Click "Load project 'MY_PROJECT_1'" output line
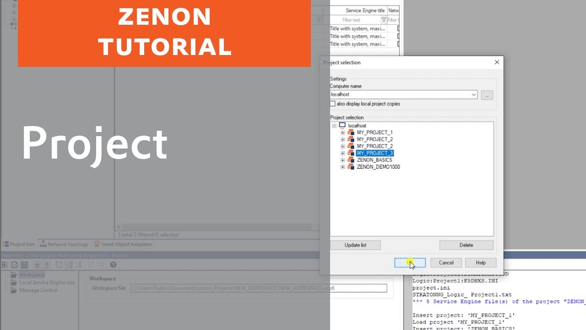The width and height of the screenshot is (586, 330). (459, 322)
